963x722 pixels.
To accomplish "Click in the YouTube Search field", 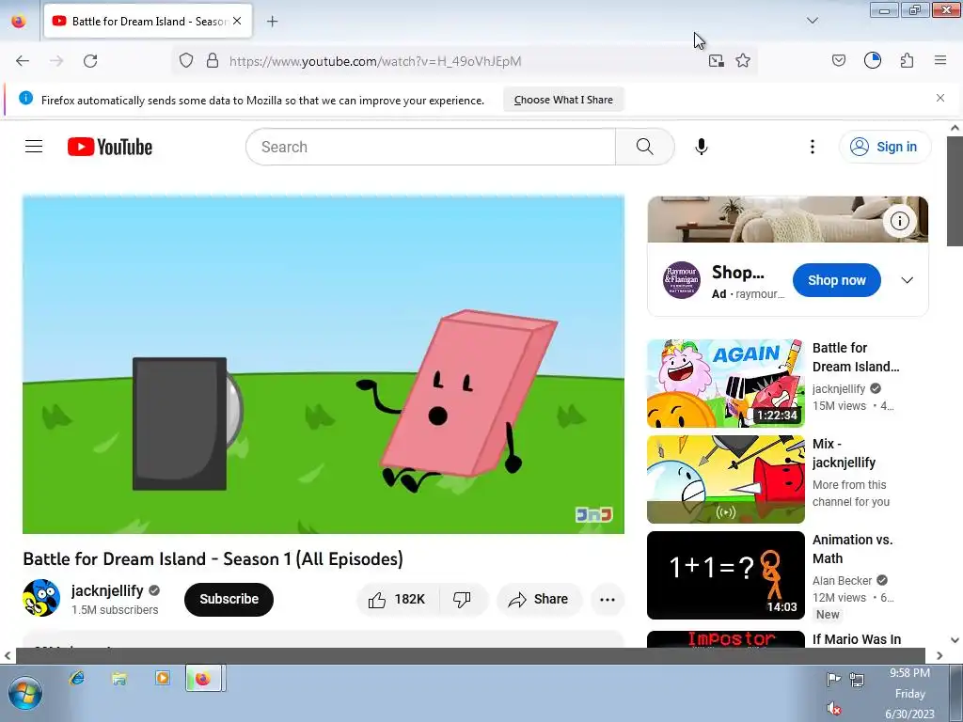I will click(x=431, y=147).
